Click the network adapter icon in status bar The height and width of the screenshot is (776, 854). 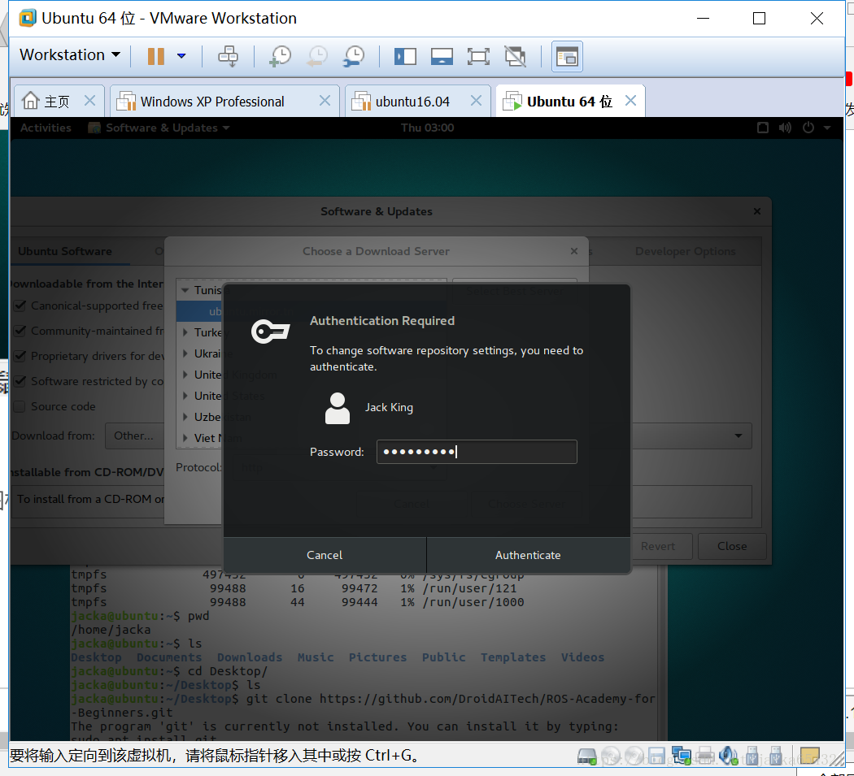coord(681,756)
